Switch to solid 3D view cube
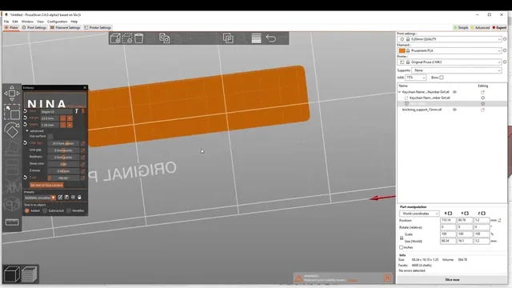Viewport: 512px width, 288px height. pos(12,274)
